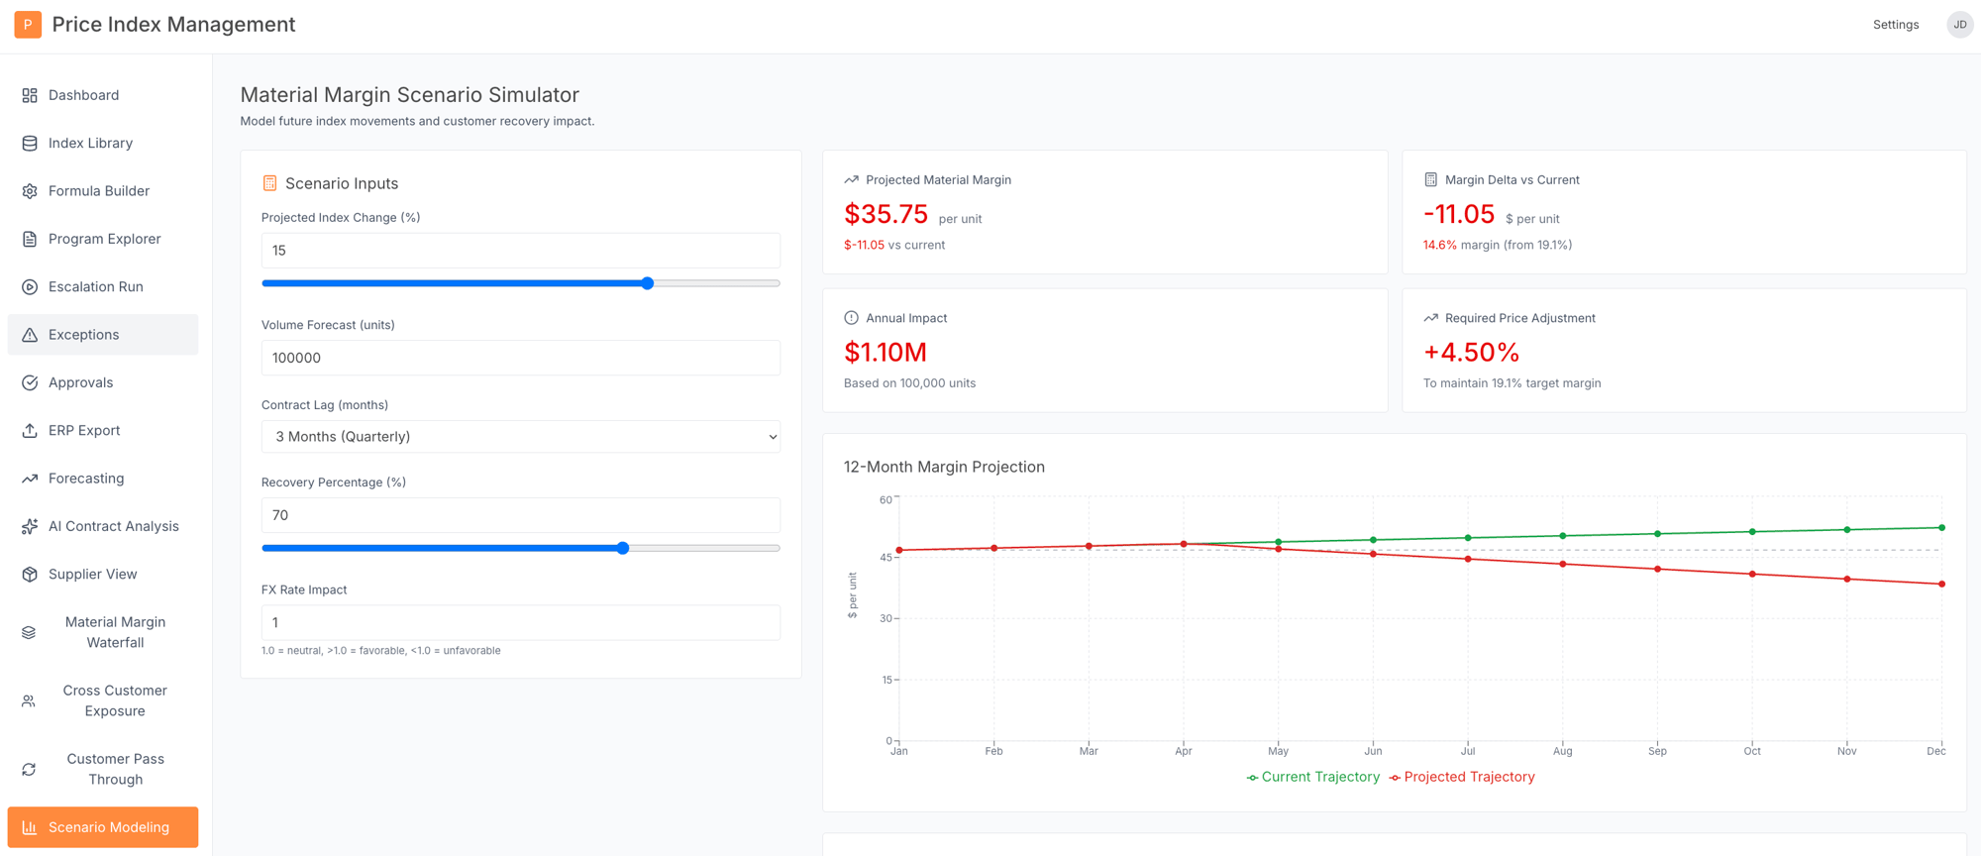This screenshot has height=856, width=1981.
Task: Click the Exceptions warning triangle icon
Action: click(30, 335)
